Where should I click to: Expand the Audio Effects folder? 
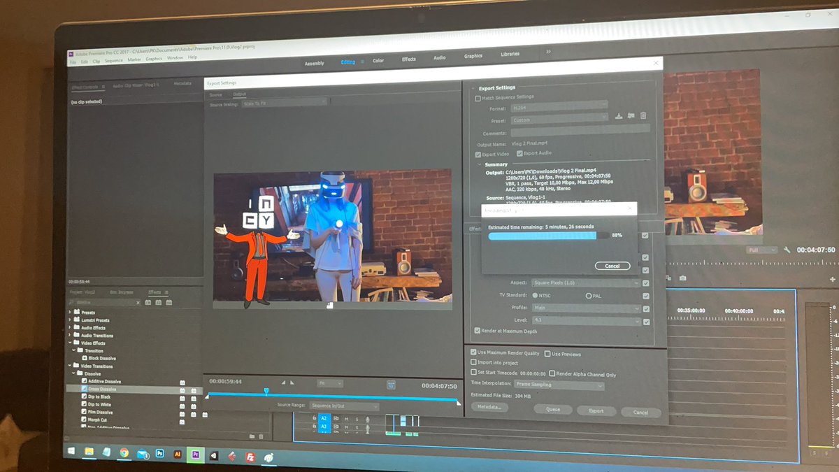pos(70,327)
